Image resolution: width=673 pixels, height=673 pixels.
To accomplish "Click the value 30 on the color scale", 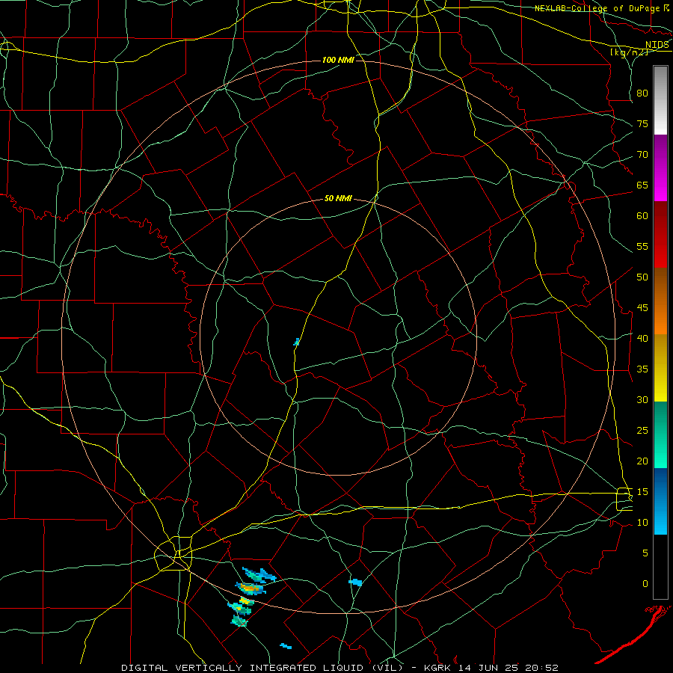I will (x=642, y=400).
